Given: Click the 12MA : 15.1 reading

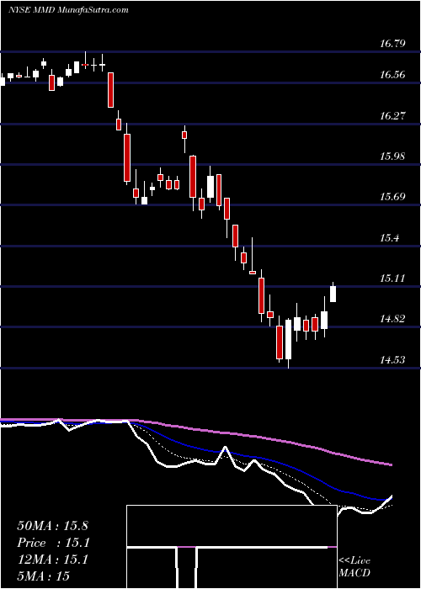Looking at the screenshot, I should (x=52, y=560).
